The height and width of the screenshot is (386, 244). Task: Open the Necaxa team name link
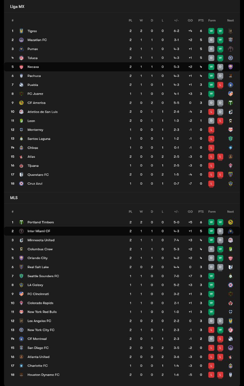(x=33, y=67)
